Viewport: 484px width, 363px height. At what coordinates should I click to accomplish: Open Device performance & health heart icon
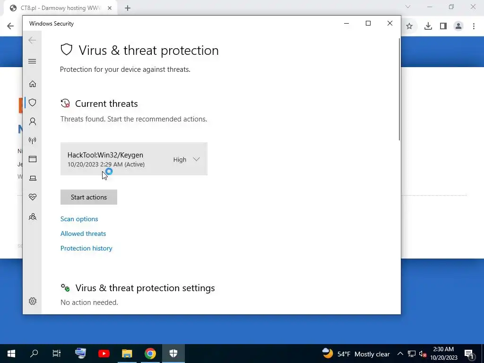point(33,197)
